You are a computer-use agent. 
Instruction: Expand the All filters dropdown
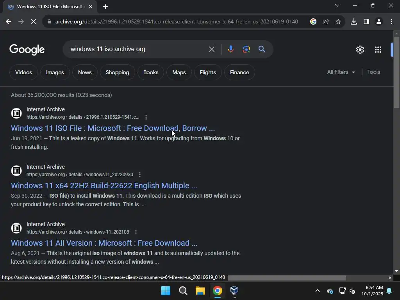(341, 72)
